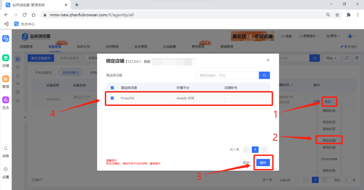Click browser address bar

pos(183,15)
